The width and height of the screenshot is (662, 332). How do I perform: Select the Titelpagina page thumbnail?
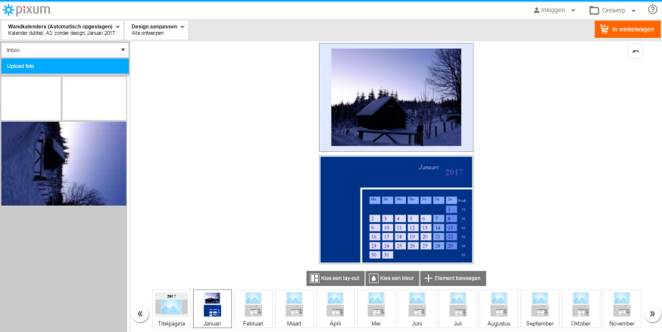click(171, 309)
